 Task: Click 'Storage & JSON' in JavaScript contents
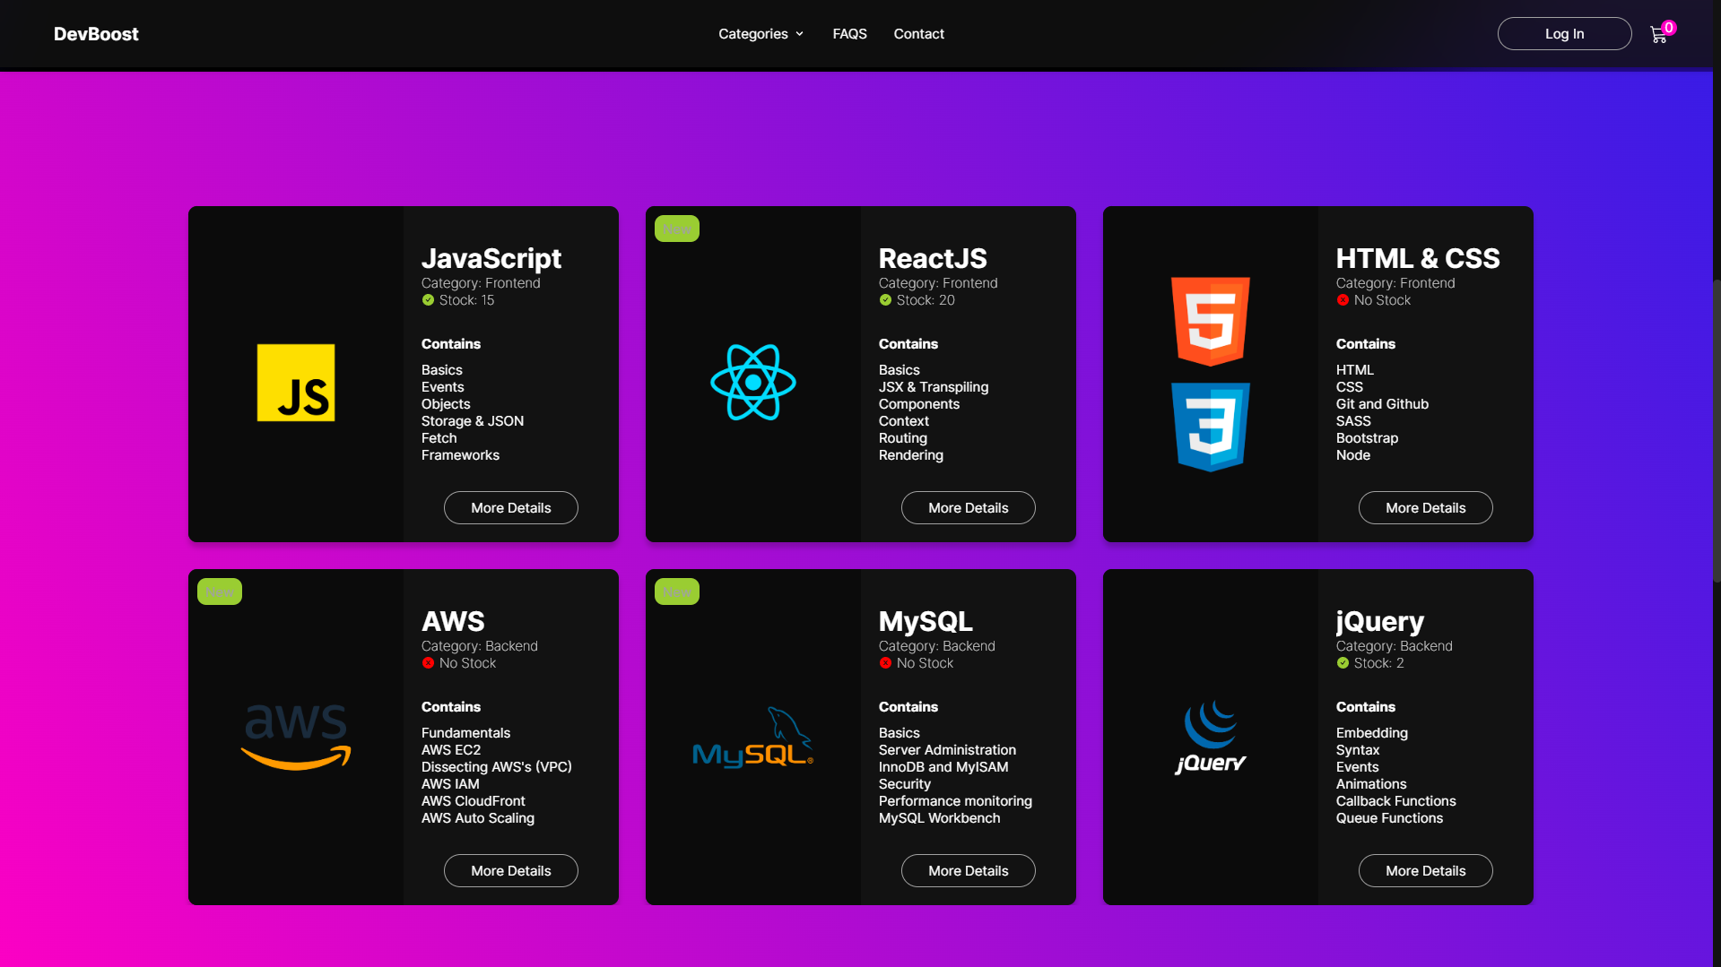473,421
